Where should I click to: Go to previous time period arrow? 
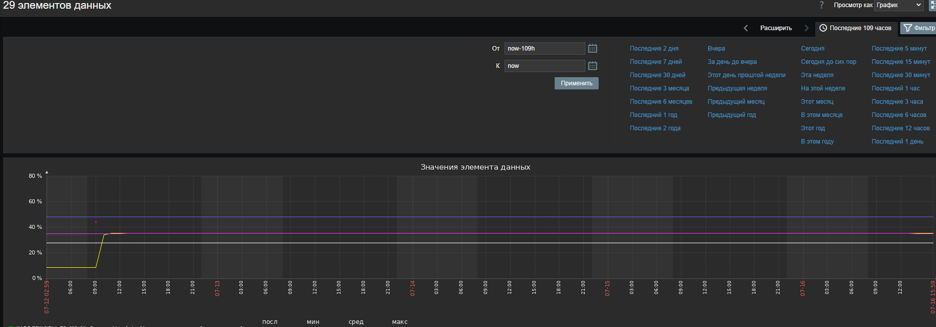pos(746,28)
